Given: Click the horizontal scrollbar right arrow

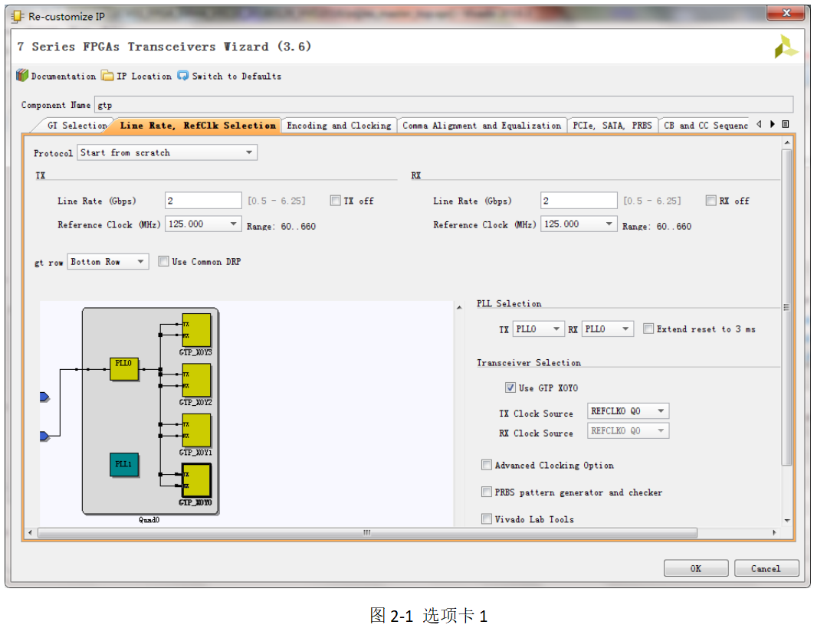Looking at the screenshot, I should pos(775,532).
